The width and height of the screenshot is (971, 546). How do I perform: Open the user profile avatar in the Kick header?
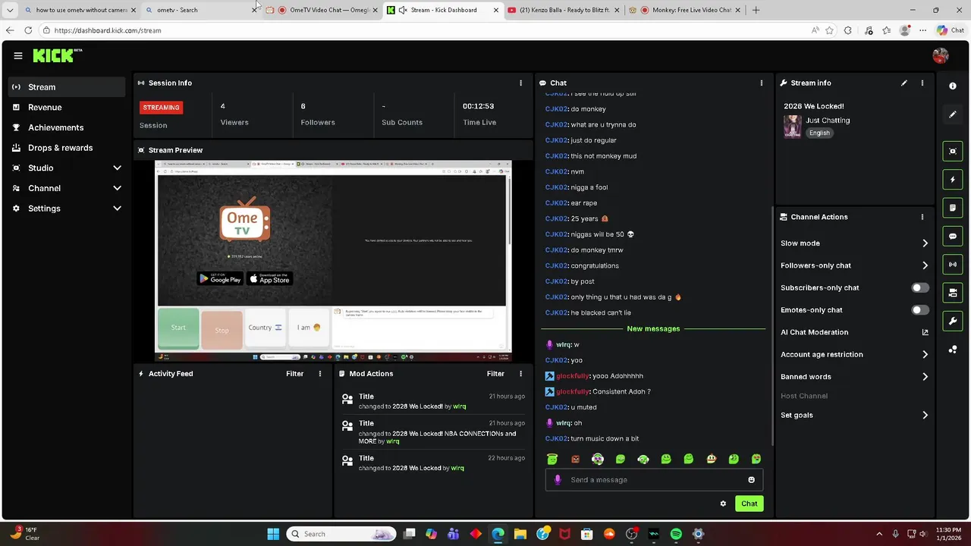click(941, 55)
